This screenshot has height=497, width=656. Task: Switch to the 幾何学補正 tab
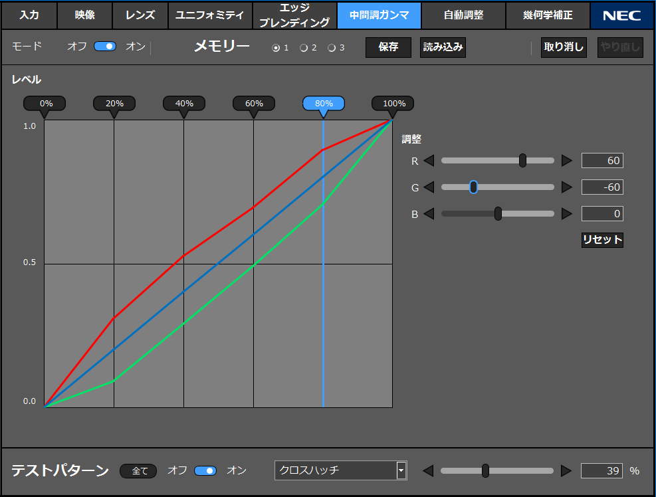(x=548, y=15)
